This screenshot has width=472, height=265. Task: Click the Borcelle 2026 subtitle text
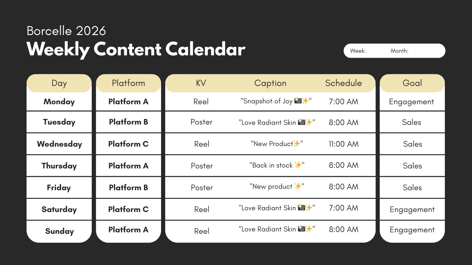[66, 31]
